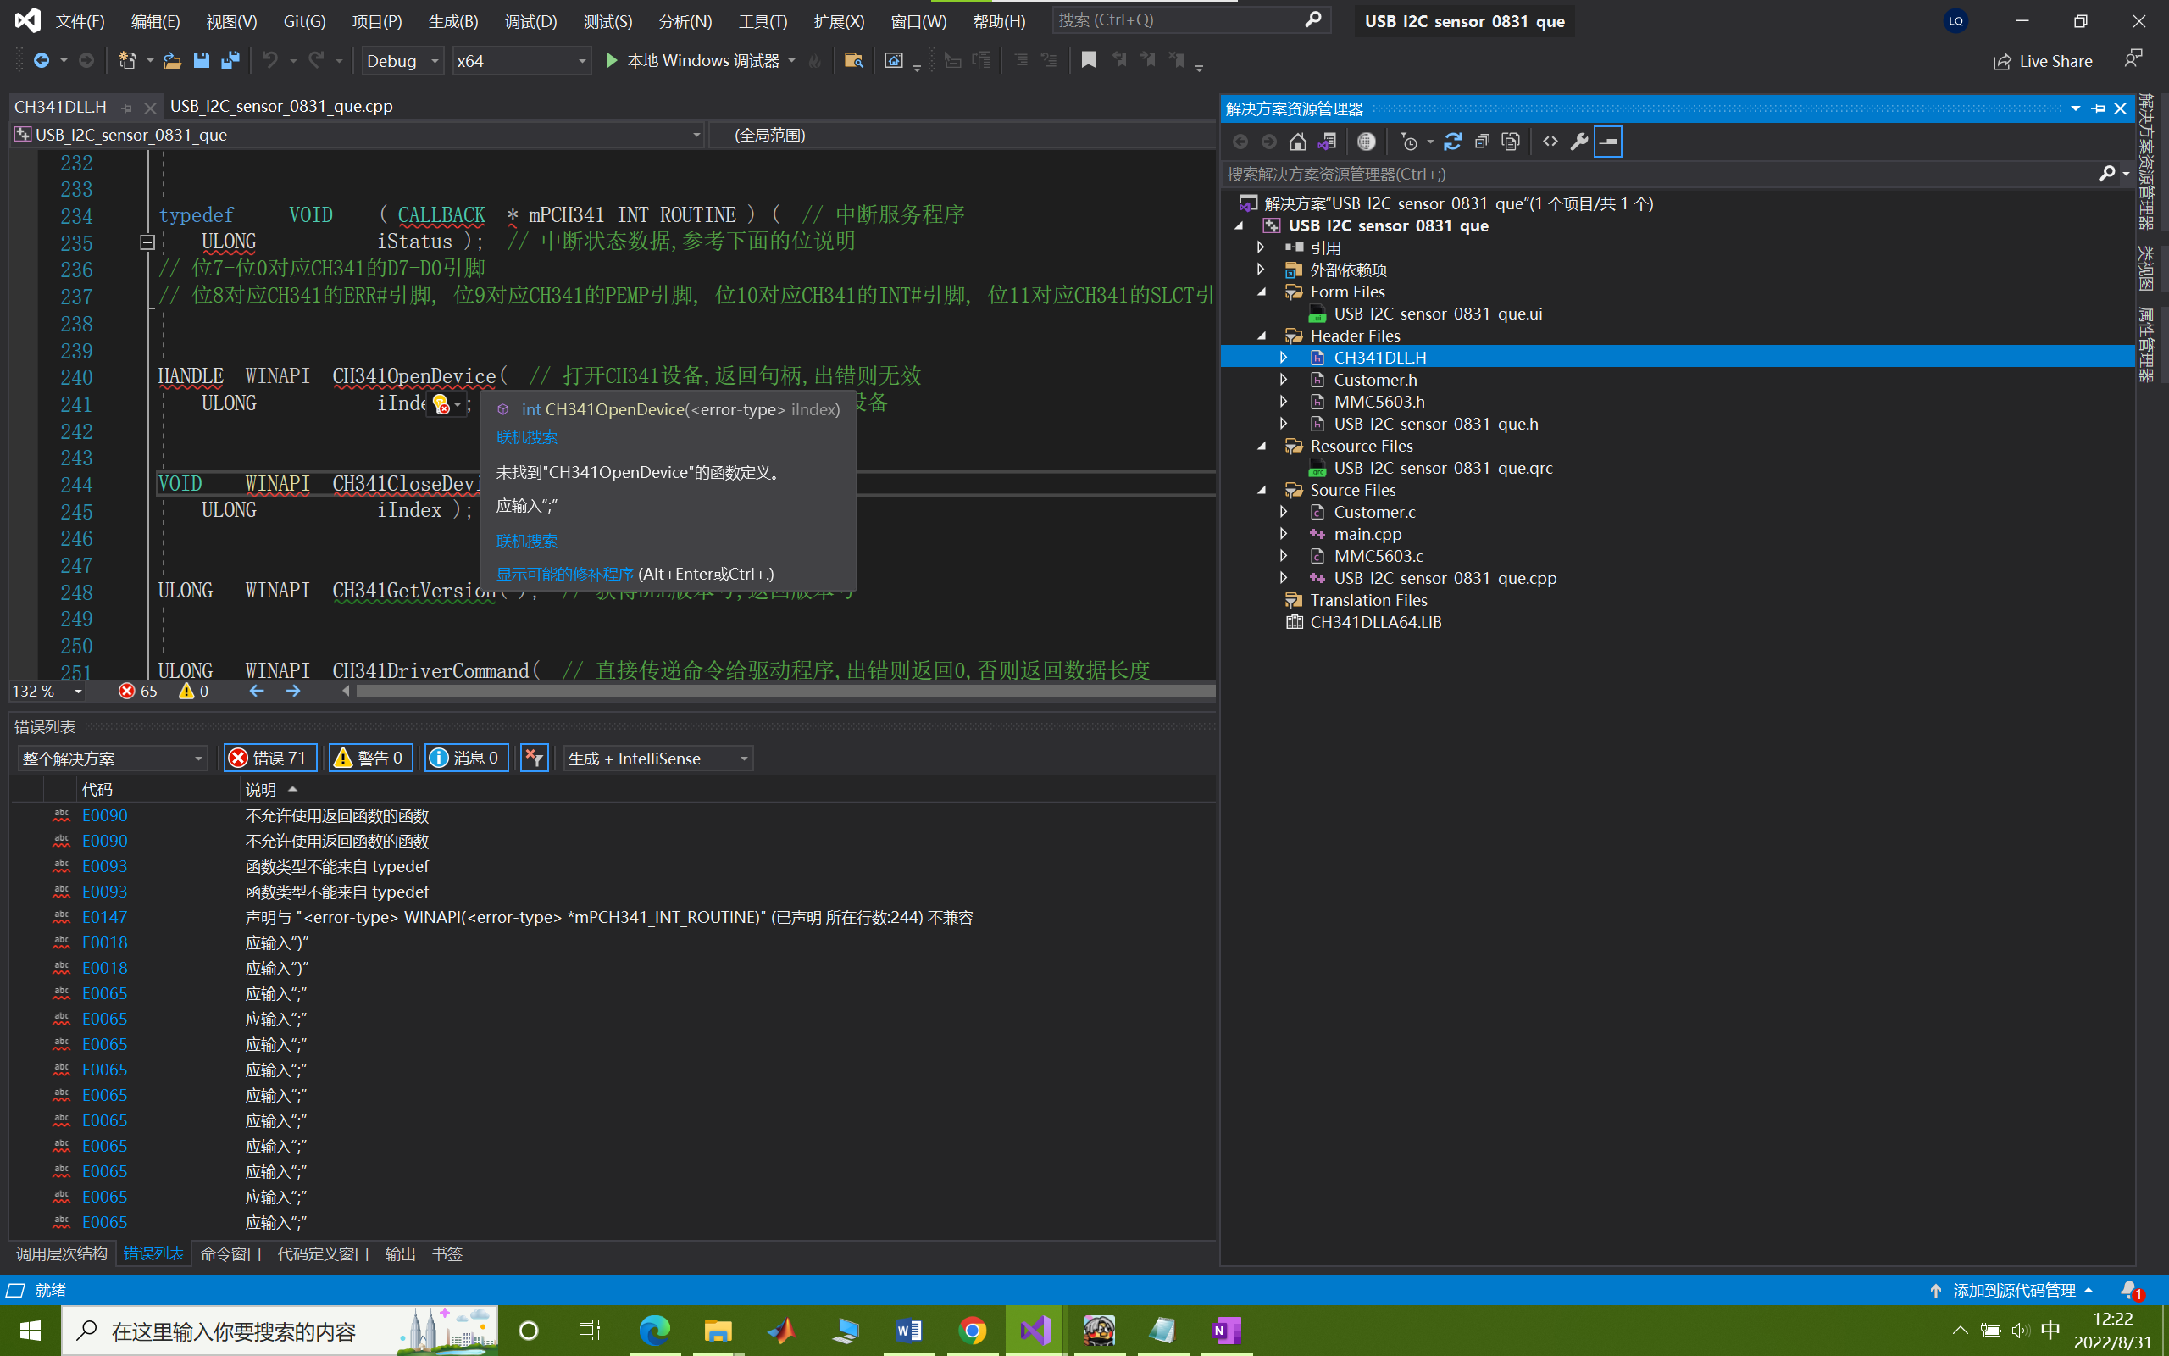
Task: Save the current file with the disk icon
Action: point(201,61)
